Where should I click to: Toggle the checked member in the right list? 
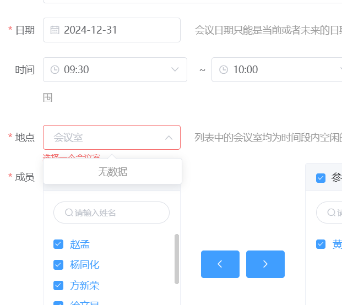321,244
